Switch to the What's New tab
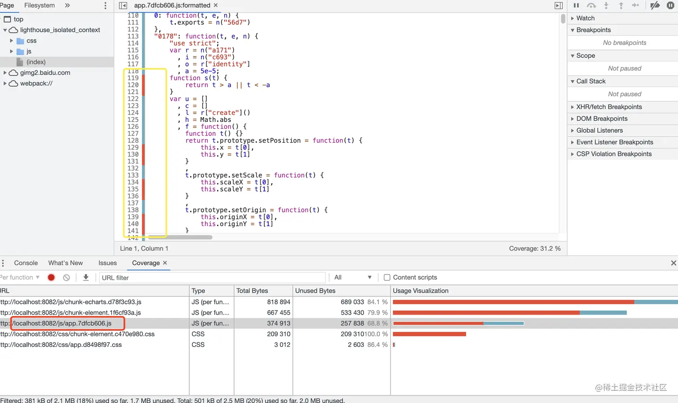 (x=65, y=263)
